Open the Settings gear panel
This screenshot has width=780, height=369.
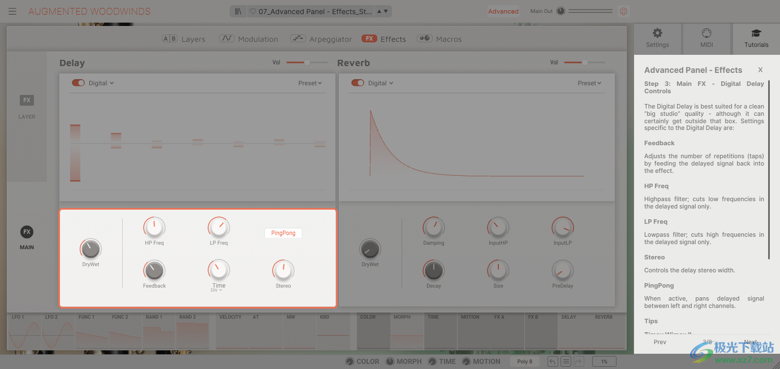pos(657,38)
